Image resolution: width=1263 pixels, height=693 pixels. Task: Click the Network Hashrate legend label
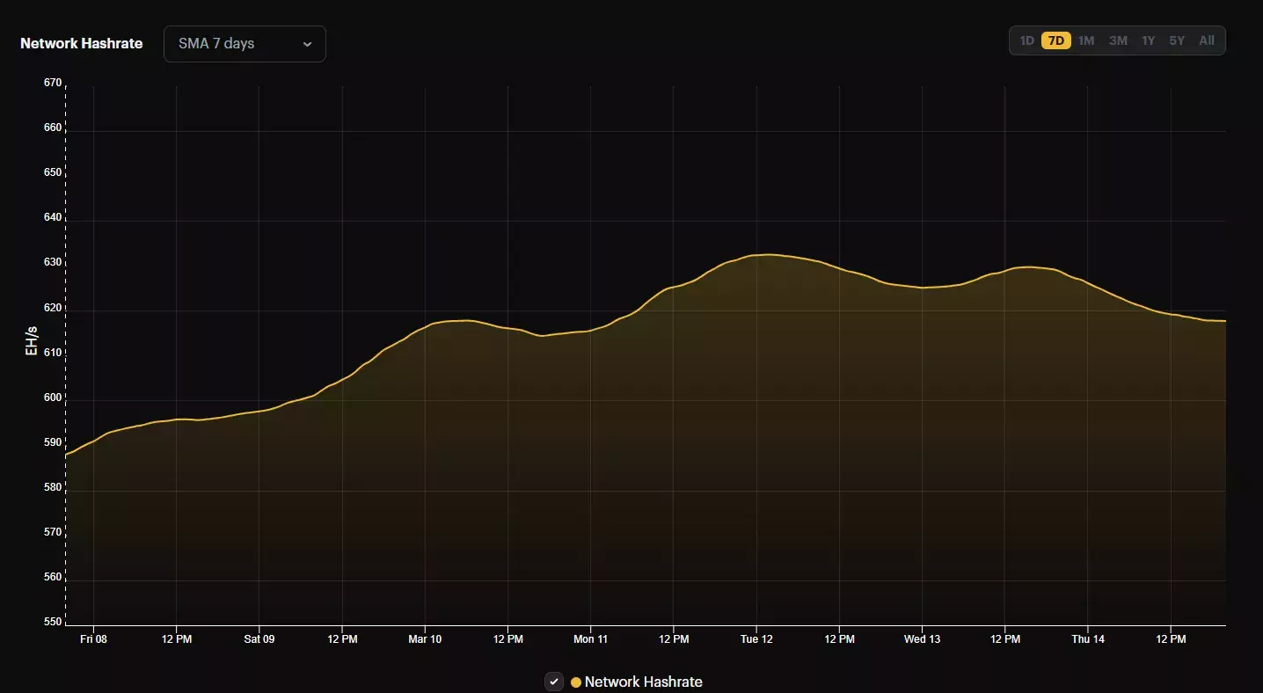(x=643, y=682)
